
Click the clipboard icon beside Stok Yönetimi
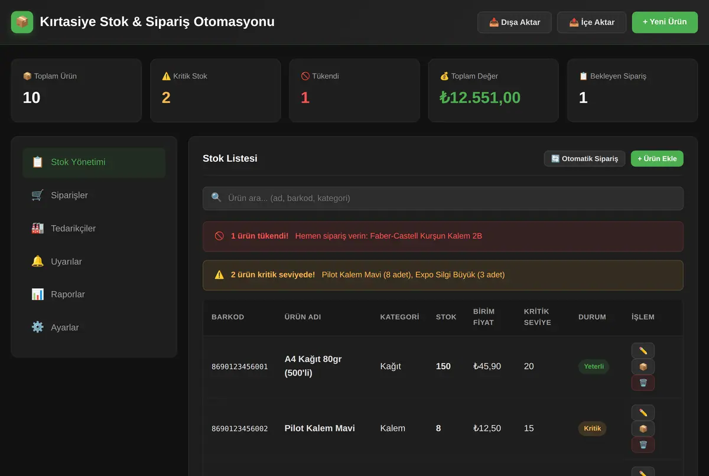(x=37, y=162)
